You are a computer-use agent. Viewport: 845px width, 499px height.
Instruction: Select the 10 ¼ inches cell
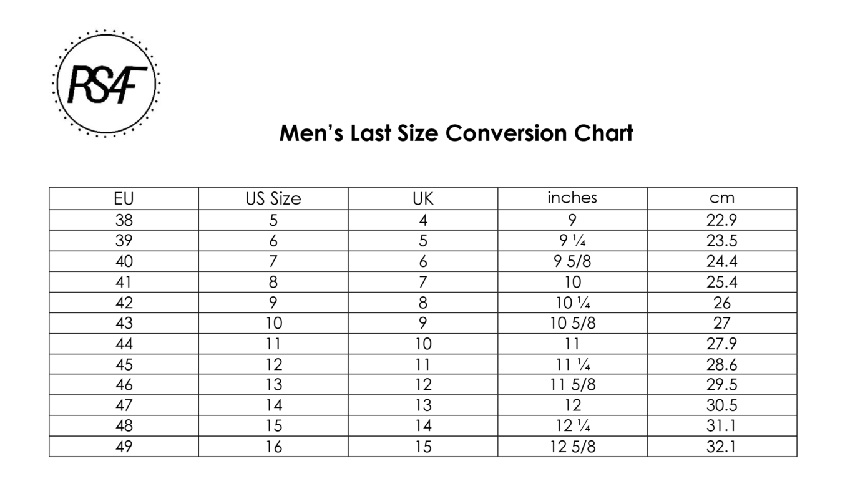coord(572,303)
